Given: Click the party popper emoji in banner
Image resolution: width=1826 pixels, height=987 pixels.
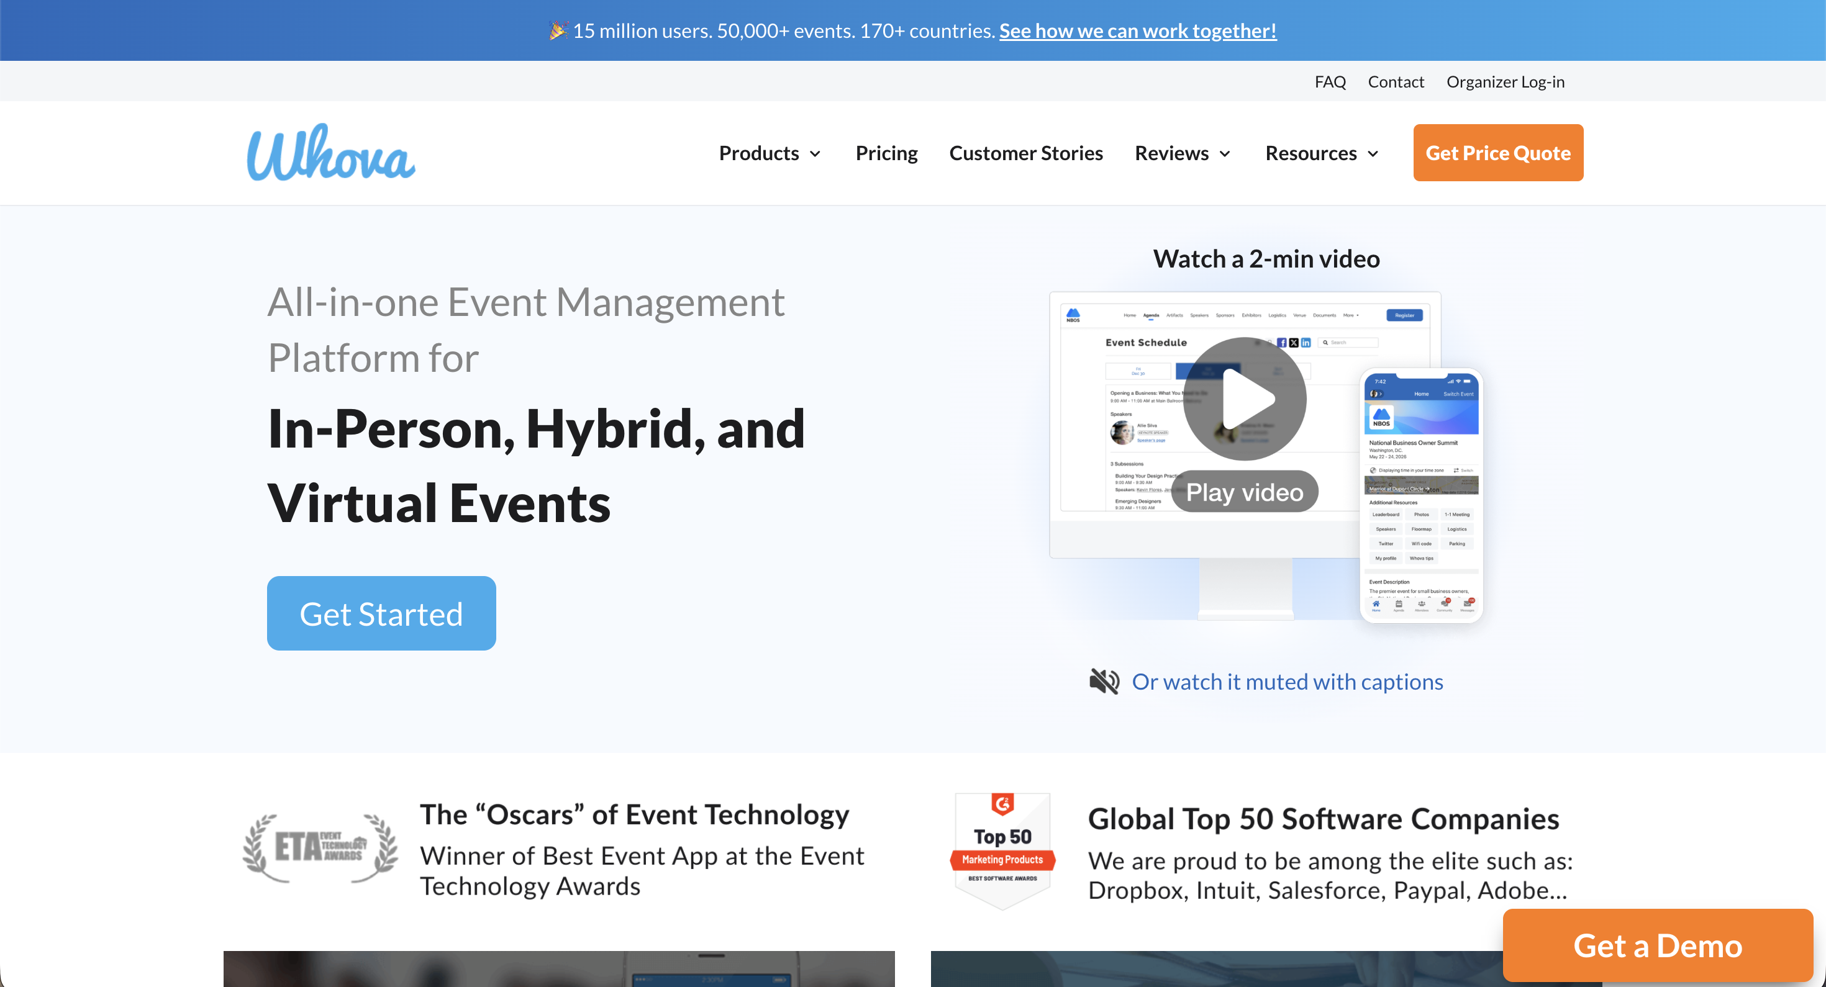Looking at the screenshot, I should [558, 30].
